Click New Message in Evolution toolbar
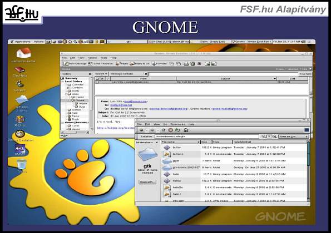 pyautogui.click(x=75, y=64)
